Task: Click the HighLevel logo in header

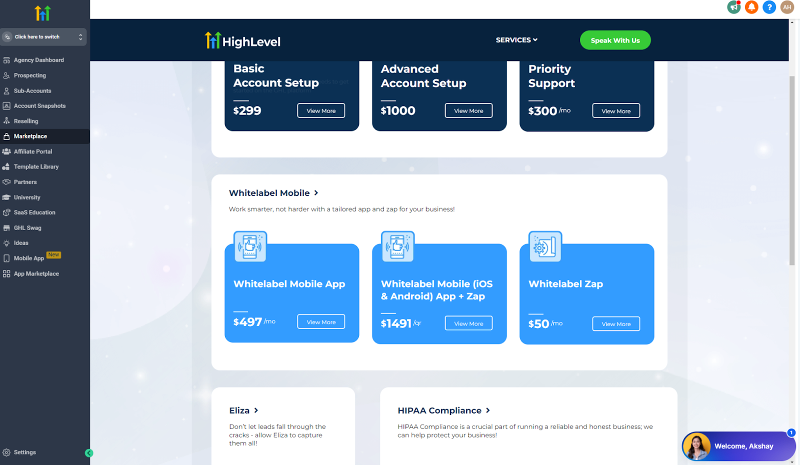Action: pyautogui.click(x=243, y=40)
